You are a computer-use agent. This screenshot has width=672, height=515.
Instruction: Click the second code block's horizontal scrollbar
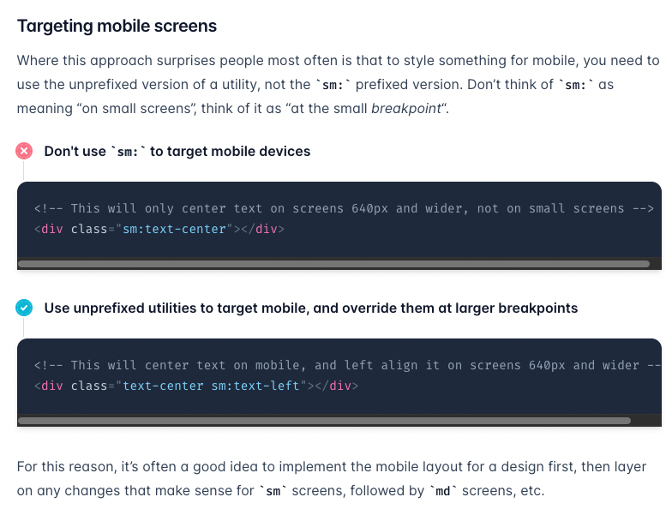tap(324, 421)
